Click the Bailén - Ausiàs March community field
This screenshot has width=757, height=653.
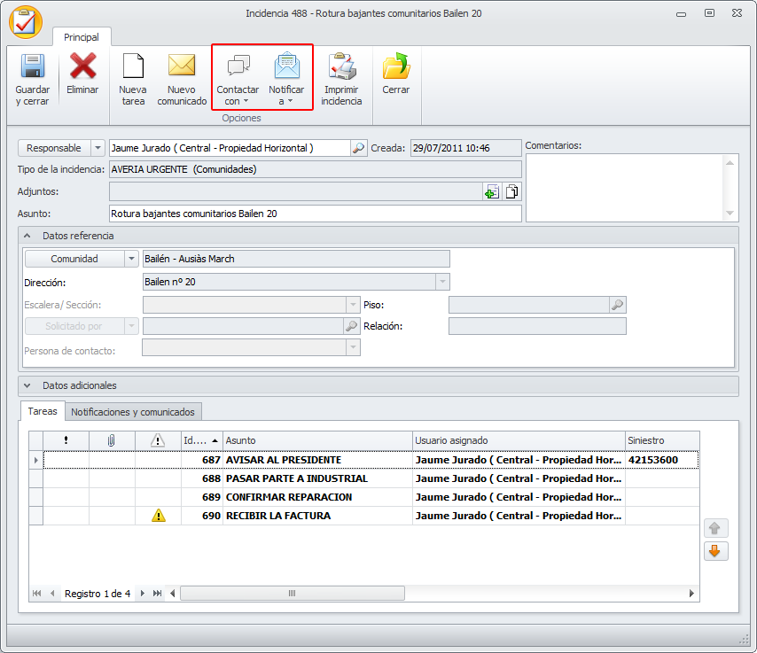296,259
